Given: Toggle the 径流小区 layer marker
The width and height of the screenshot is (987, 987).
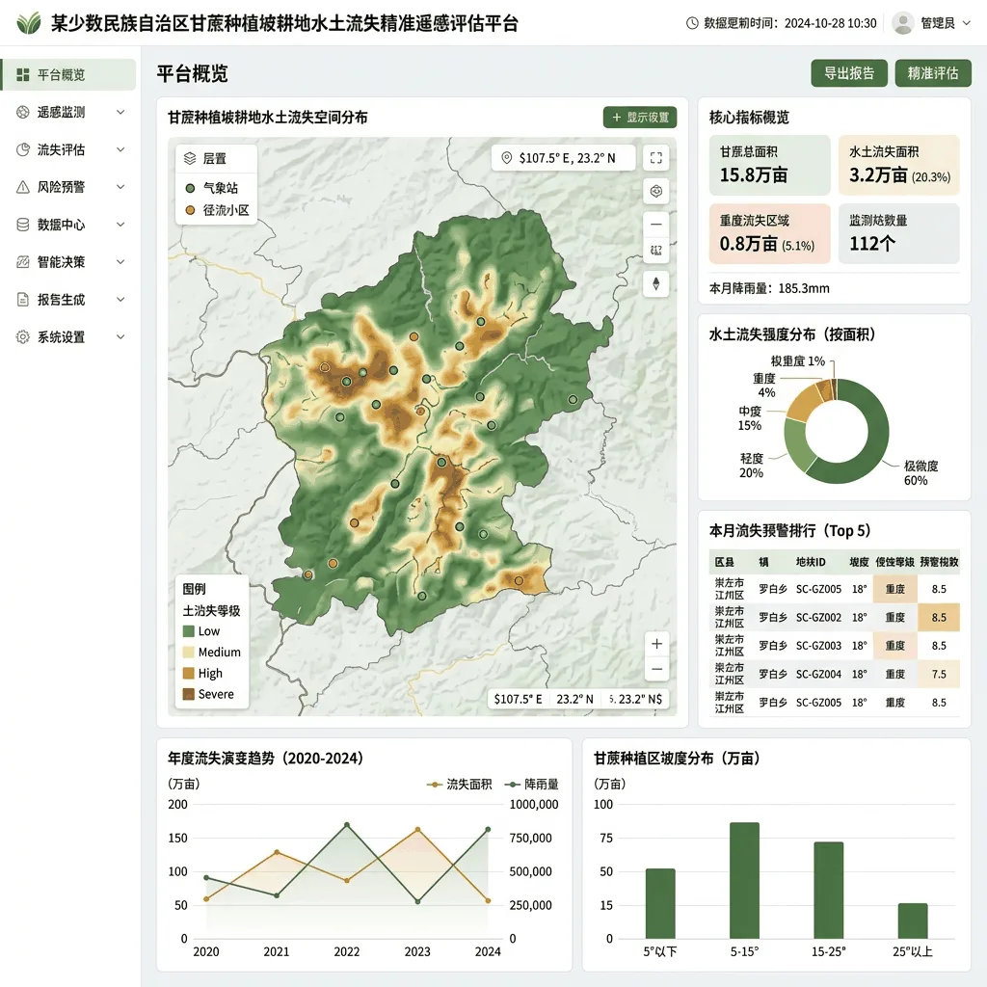Looking at the screenshot, I should 190,210.
